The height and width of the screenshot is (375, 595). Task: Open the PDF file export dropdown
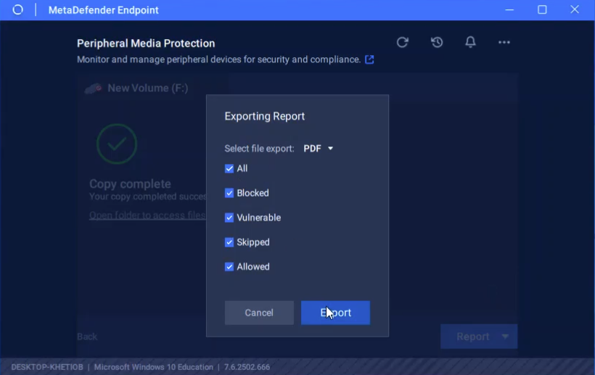coord(319,148)
